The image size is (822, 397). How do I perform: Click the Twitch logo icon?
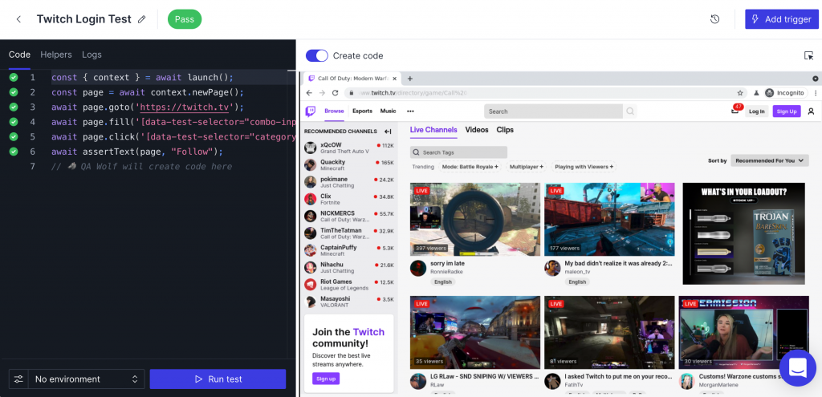point(311,111)
